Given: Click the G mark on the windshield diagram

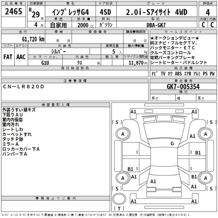Looking at the screenshot, I should coord(172,144).
